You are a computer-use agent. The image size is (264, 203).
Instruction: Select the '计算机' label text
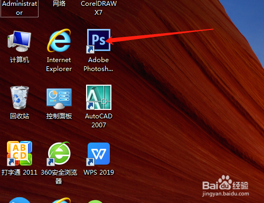pyautogui.click(x=20, y=60)
